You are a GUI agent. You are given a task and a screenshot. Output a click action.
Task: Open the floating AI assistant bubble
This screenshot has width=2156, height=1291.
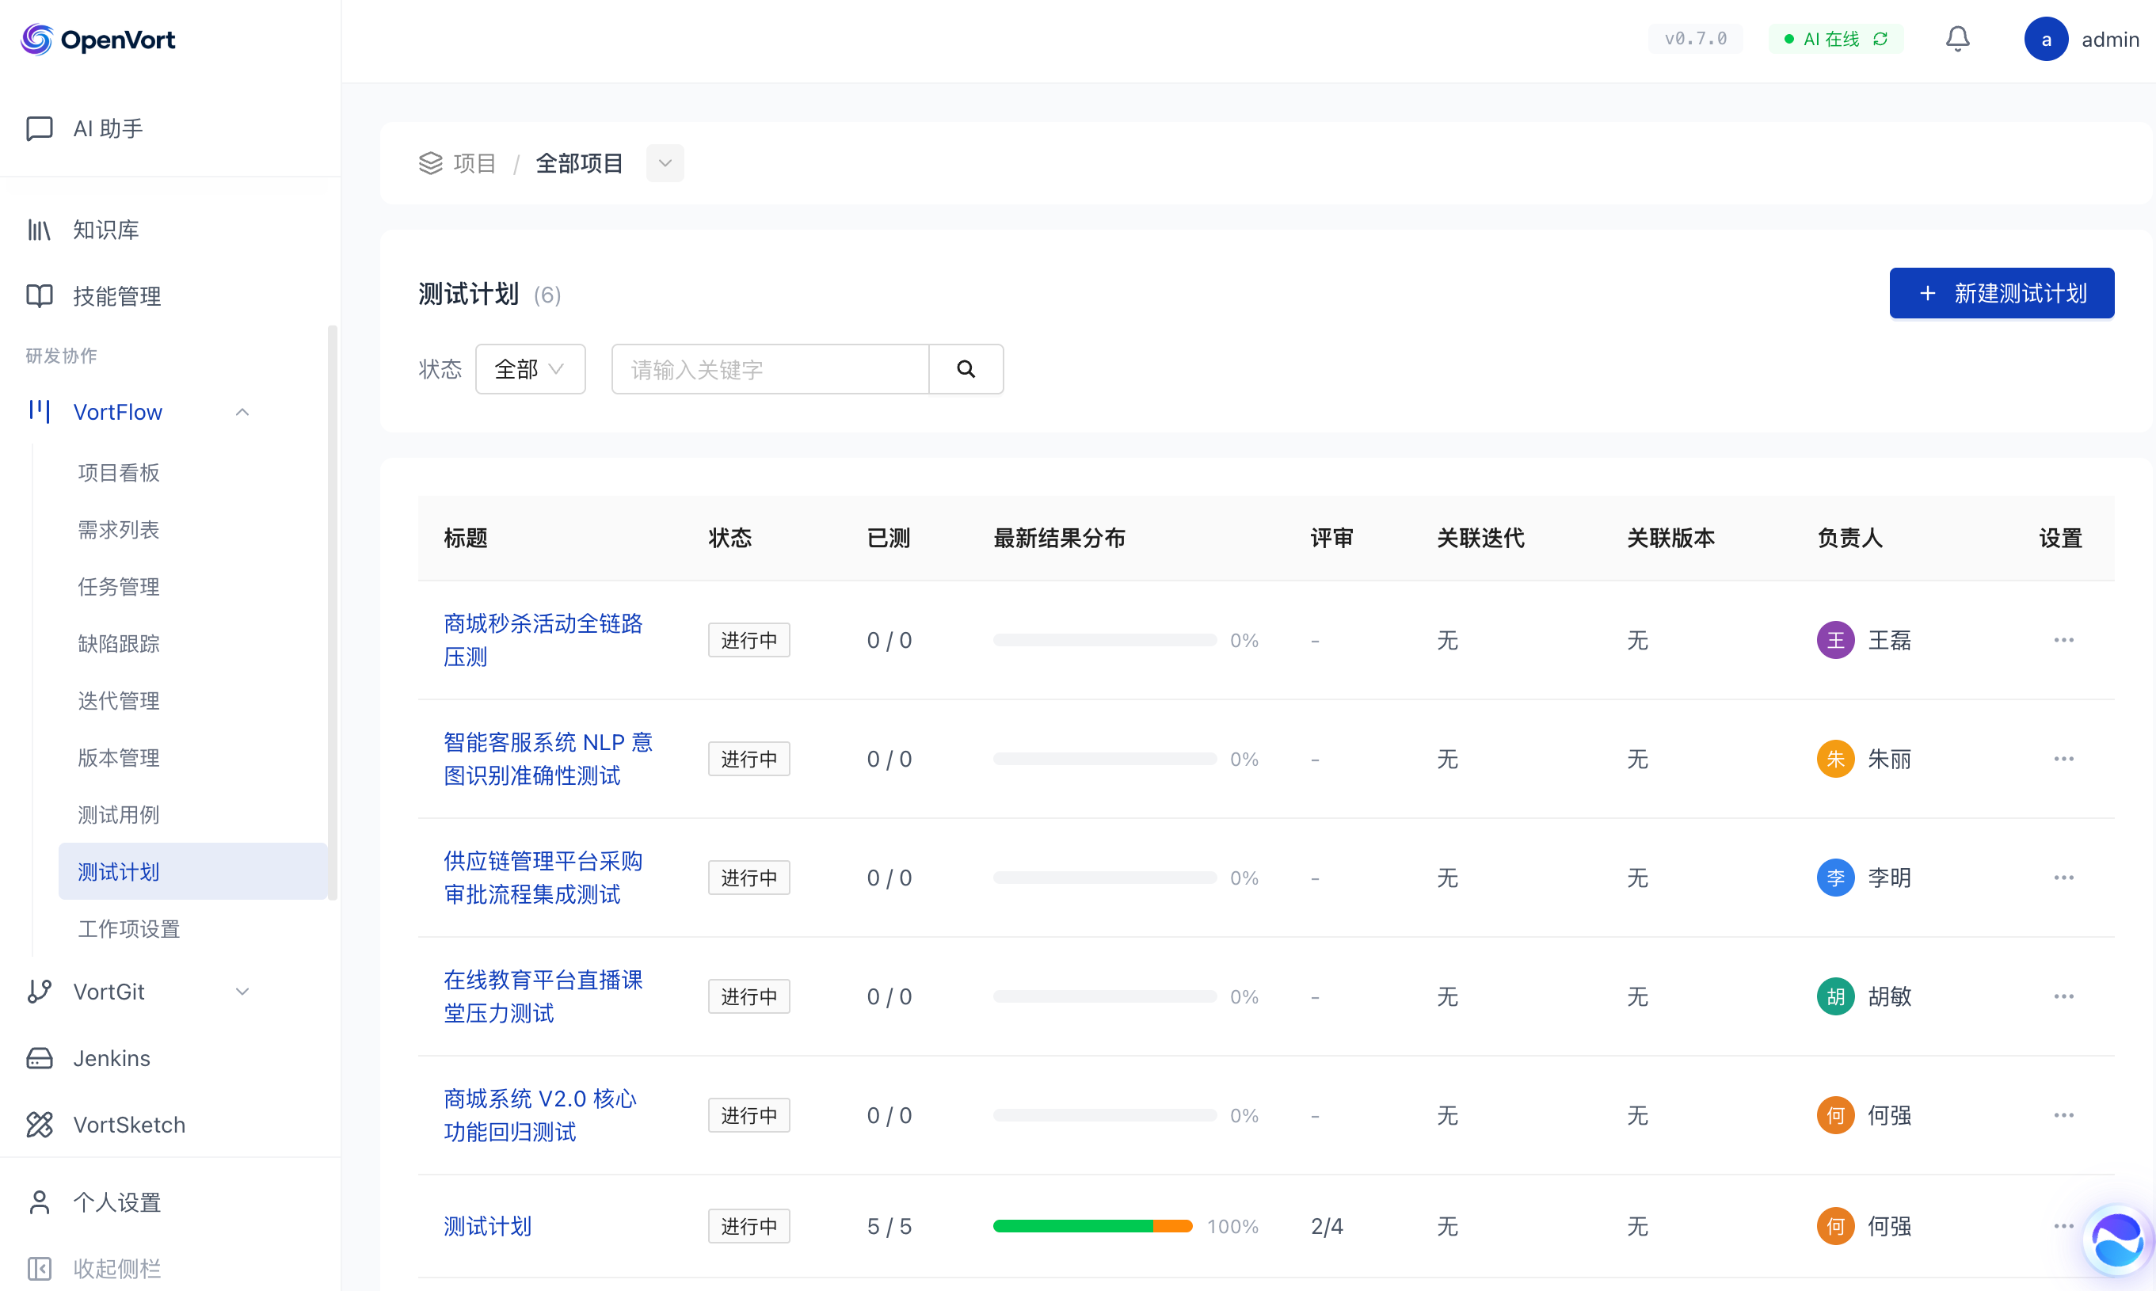[2117, 1241]
